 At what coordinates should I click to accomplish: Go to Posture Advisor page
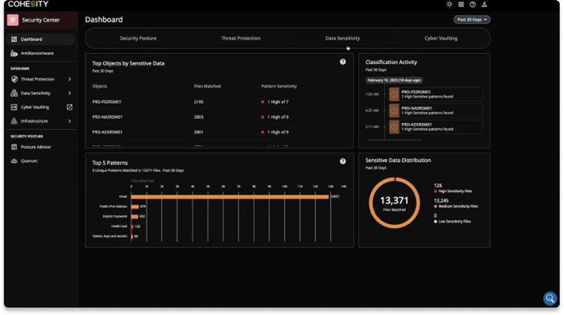[x=36, y=147]
